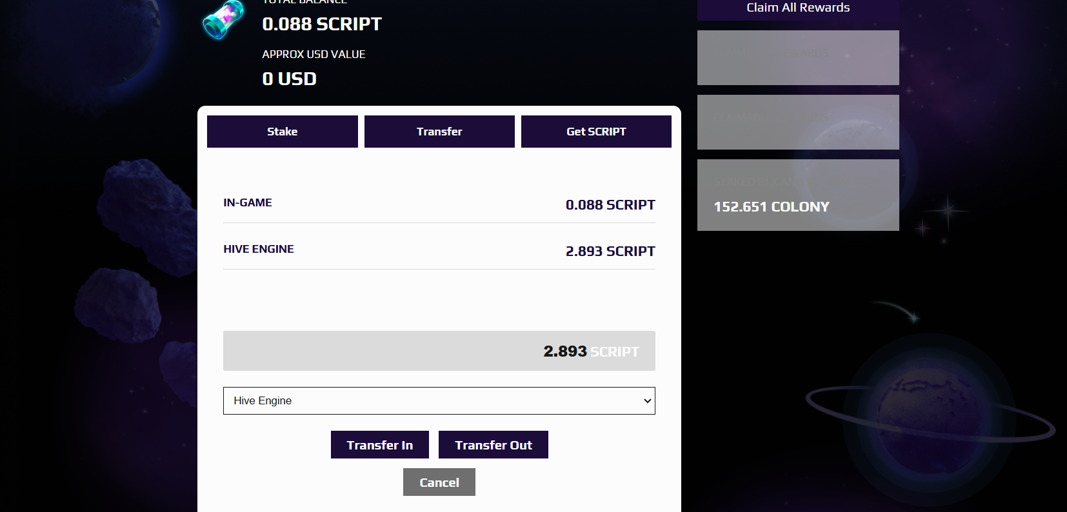Select the HIVE ENGINE 2.893 SCRIPT value
Image resolution: width=1067 pixels, height=512 pixels.
[610, 251]
